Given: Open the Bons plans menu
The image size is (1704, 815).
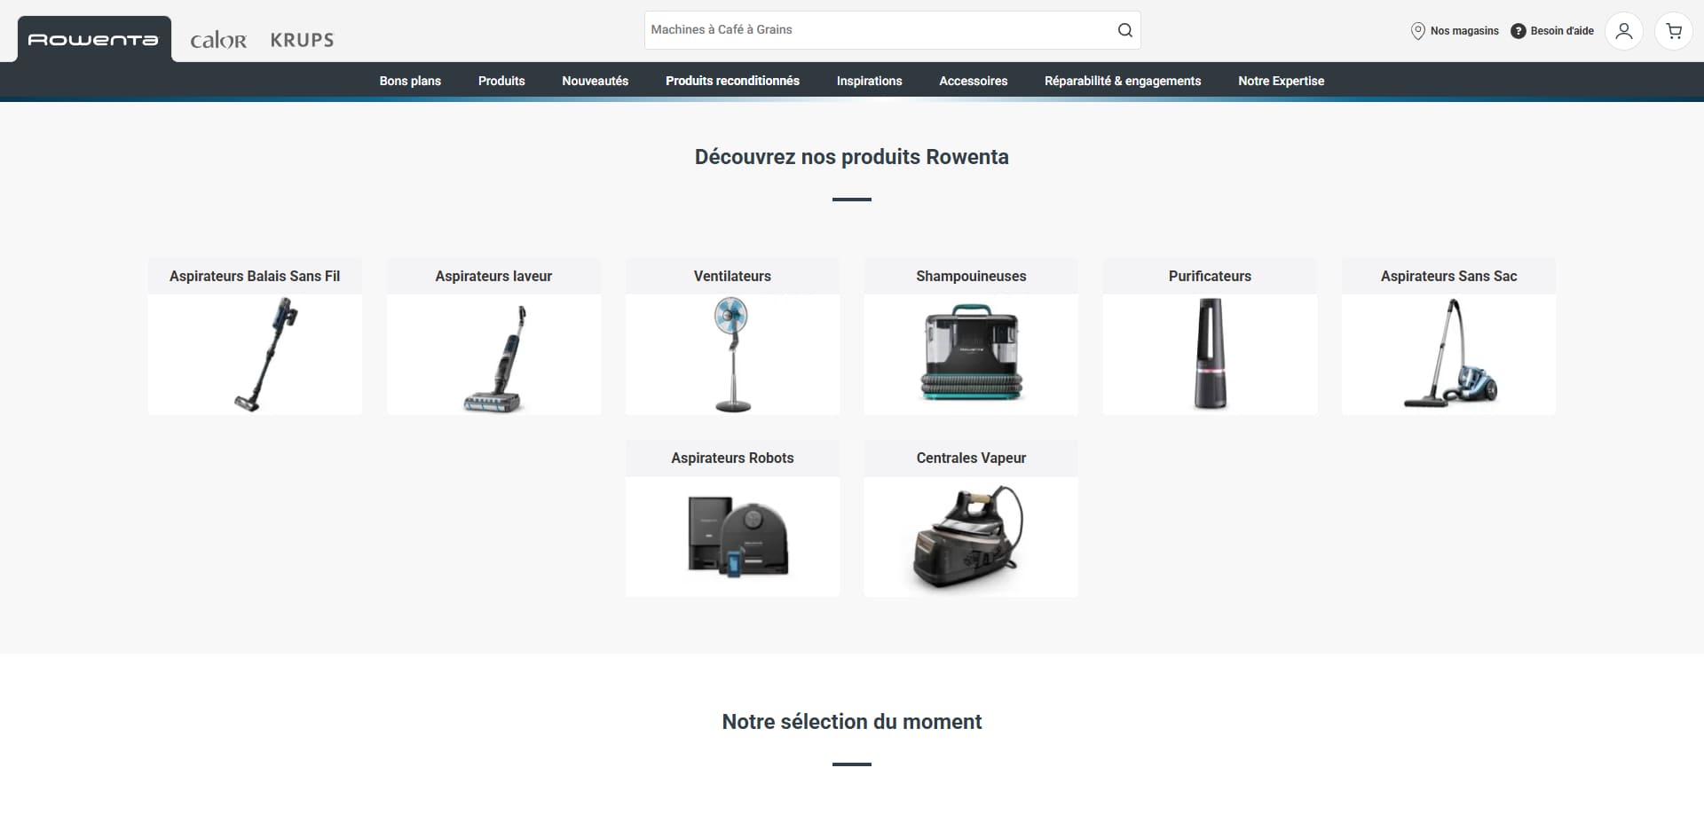Looking at the screenshot, I should click(410, 81).
